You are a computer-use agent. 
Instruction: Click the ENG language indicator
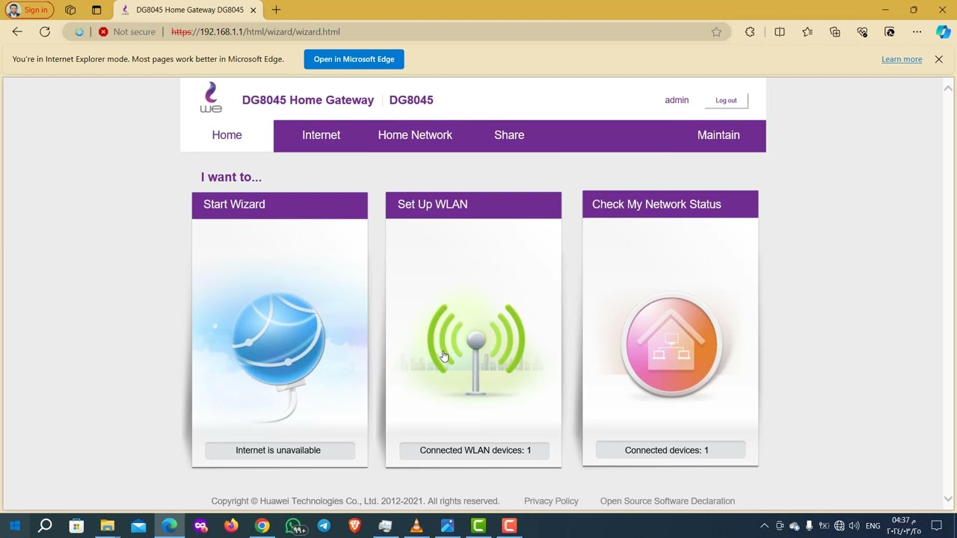pyautogui.click(x=873, y=526)
